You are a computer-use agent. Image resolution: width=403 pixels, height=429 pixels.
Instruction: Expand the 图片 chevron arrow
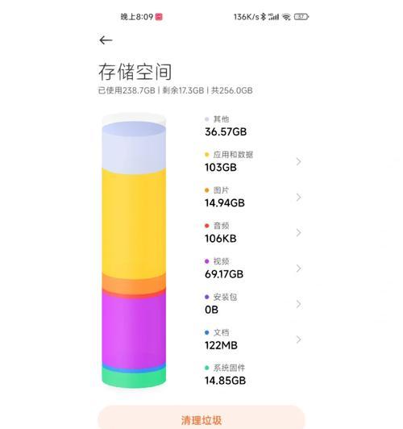pyautogui.click(x=299, y=198)
